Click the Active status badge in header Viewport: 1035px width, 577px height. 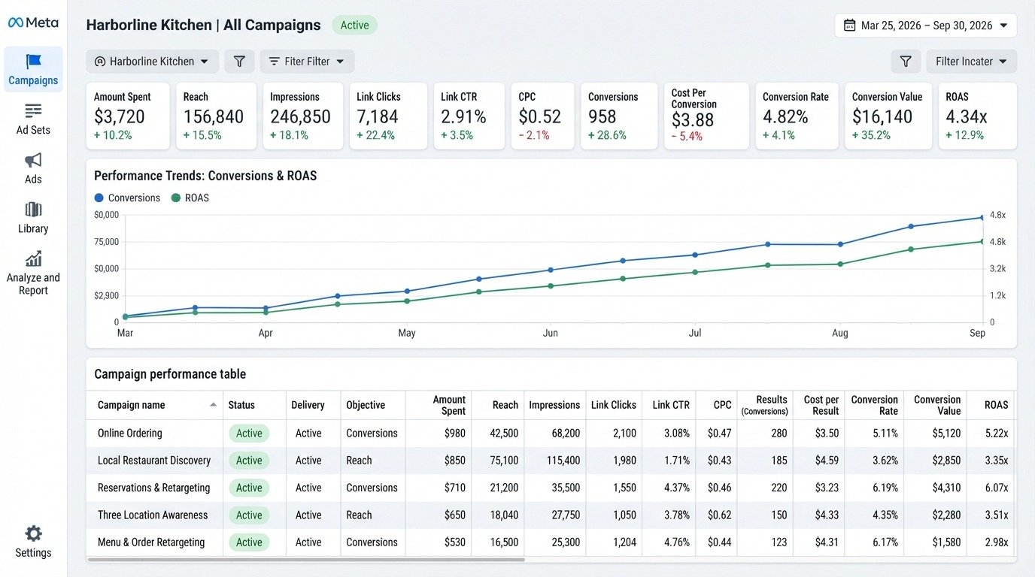(x=354, y=25)
